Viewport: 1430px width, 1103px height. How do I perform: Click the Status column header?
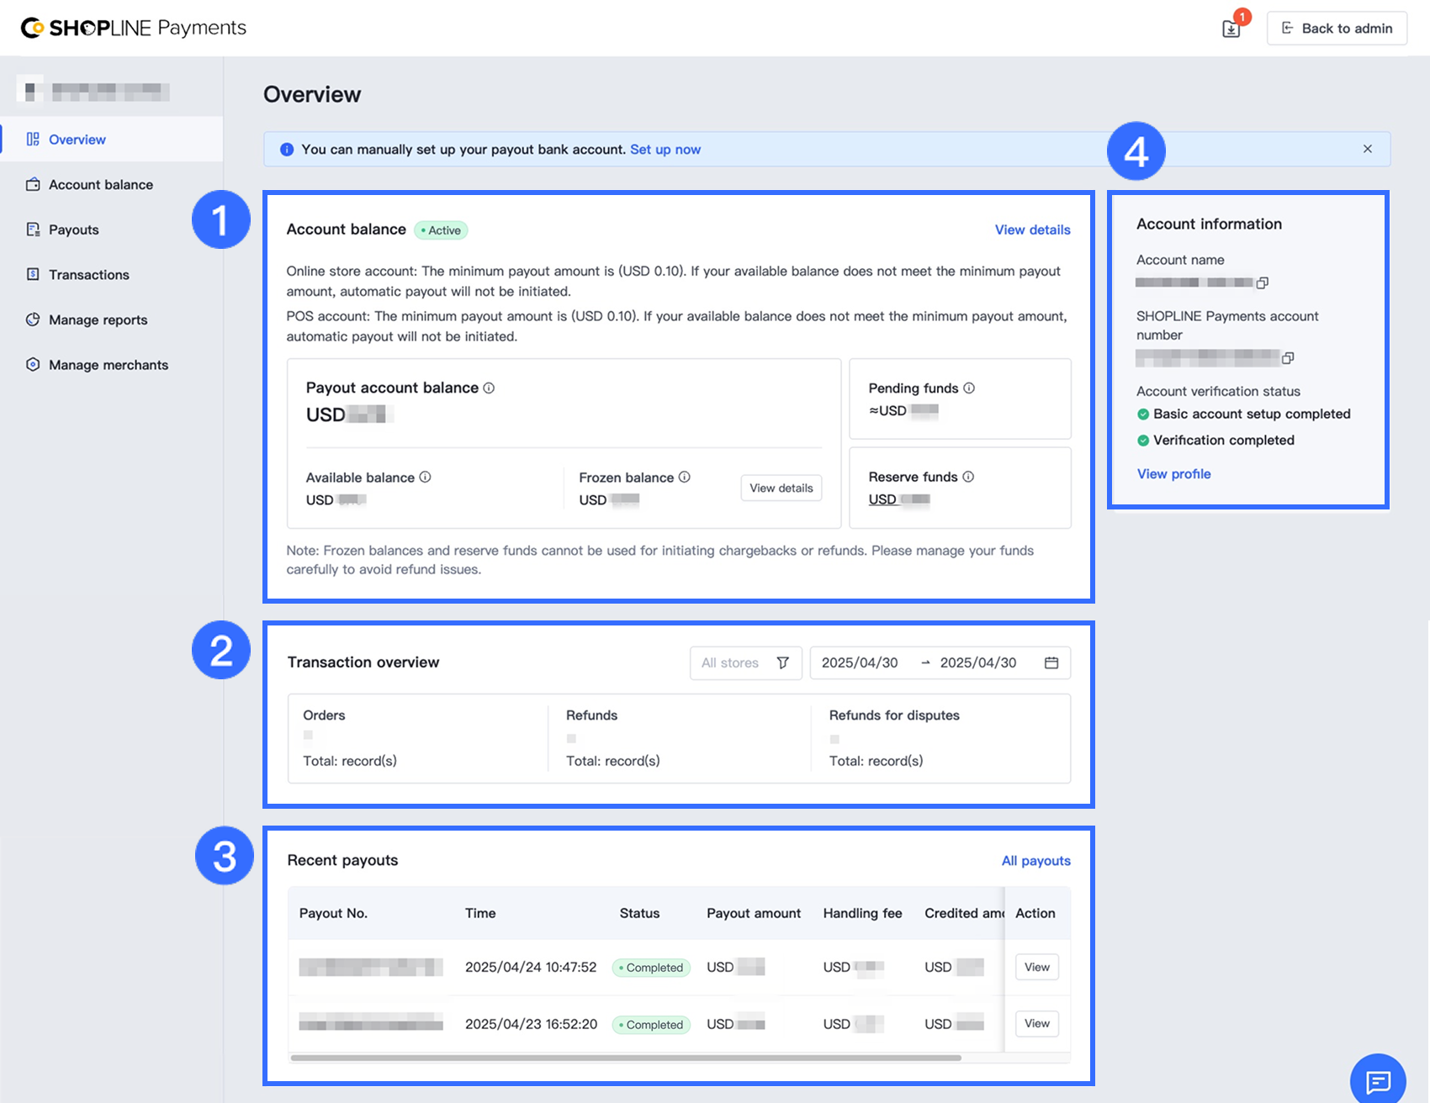(639, 913)
